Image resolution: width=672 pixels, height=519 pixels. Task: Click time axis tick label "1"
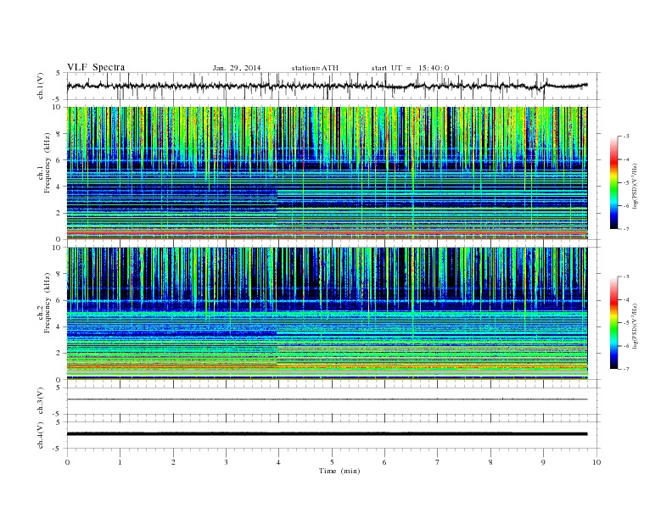[120, 462]
